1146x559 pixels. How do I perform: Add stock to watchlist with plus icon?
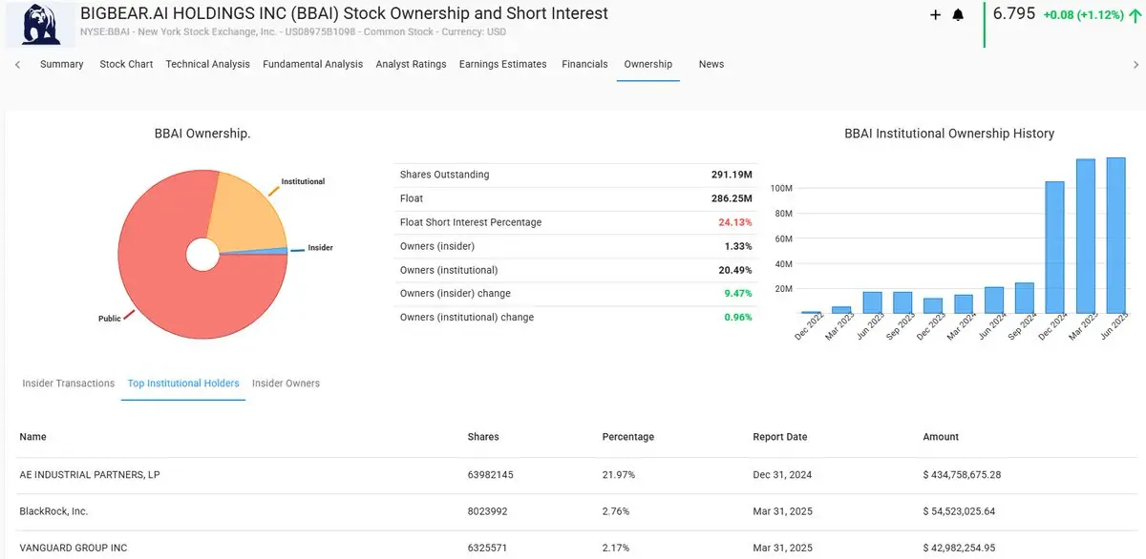pyautogui.click(x=935, y=15)
